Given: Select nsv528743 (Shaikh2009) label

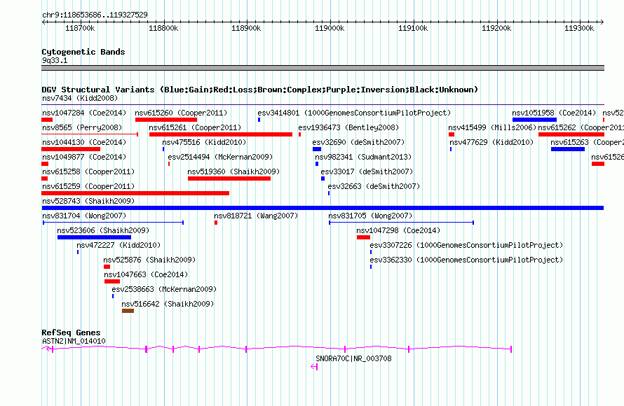Looking at the screenshot, I should pyautogui.click(x=88, y=201).
